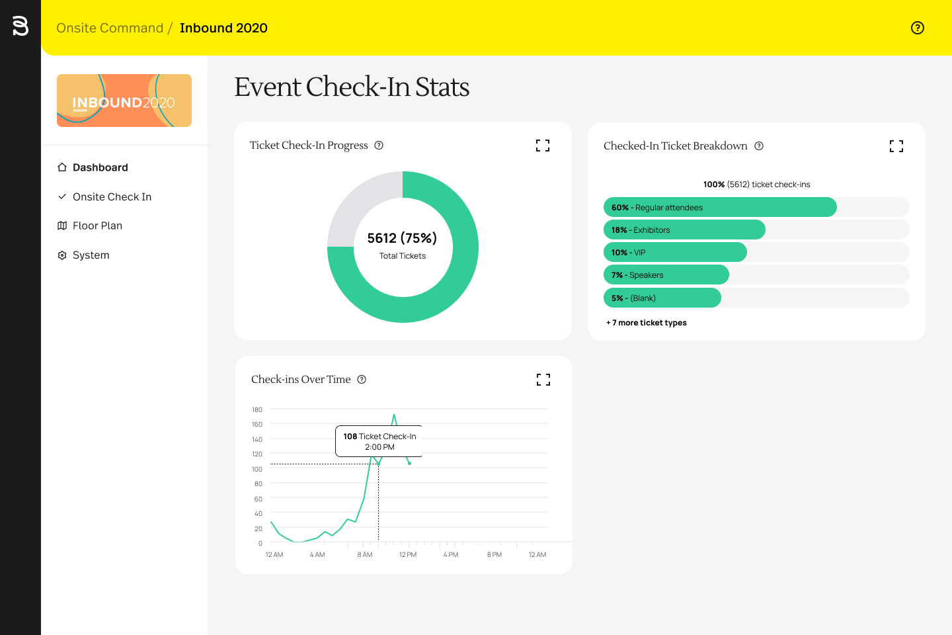Click Inbound 2020 breadcrumb
Screen dimensions: 952x635
[x=223, y=28]
